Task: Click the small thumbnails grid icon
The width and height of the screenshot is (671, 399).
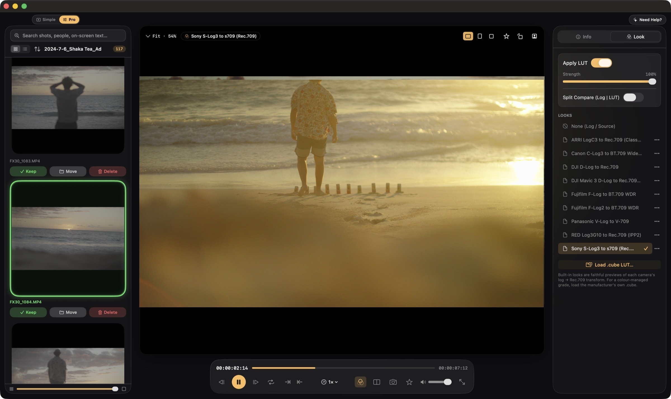Action: point(11,389)
